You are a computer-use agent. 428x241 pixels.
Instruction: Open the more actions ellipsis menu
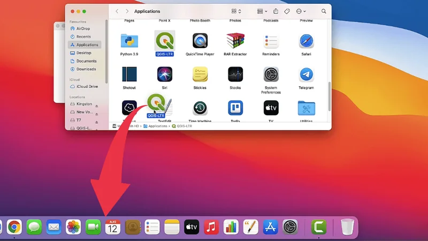coord(301,11)
